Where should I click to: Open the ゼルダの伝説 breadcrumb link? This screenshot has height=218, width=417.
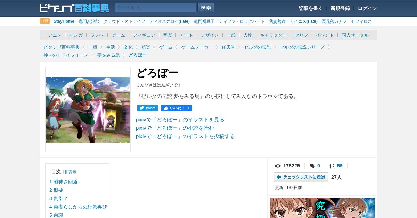tap(257, 47)
